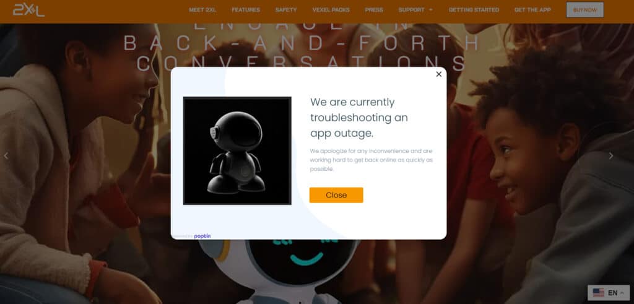
Task: Click Get The App link
Action: coord(532,10)
